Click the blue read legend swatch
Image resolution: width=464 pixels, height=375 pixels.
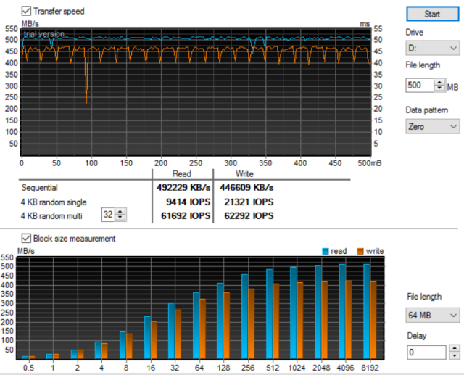click(x=325, y=251)
